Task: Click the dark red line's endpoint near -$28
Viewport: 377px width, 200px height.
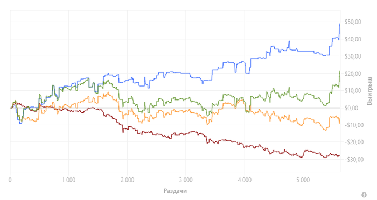Action: pos(339,155)
